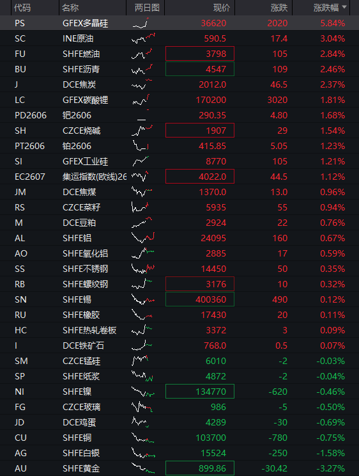The height and width of the screenshot is (476, 359).
Task: Select the DCE铁矿石 row
Action: (179, 345)
